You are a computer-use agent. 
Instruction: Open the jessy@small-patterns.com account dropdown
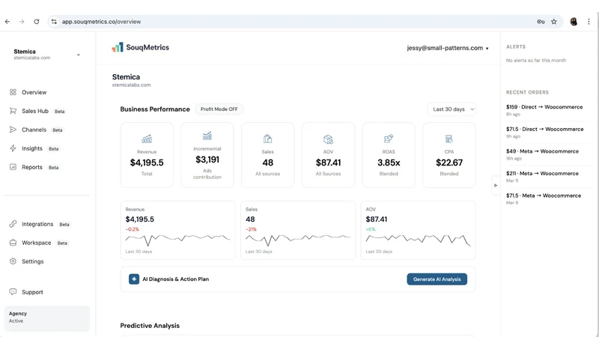point(447,48)
